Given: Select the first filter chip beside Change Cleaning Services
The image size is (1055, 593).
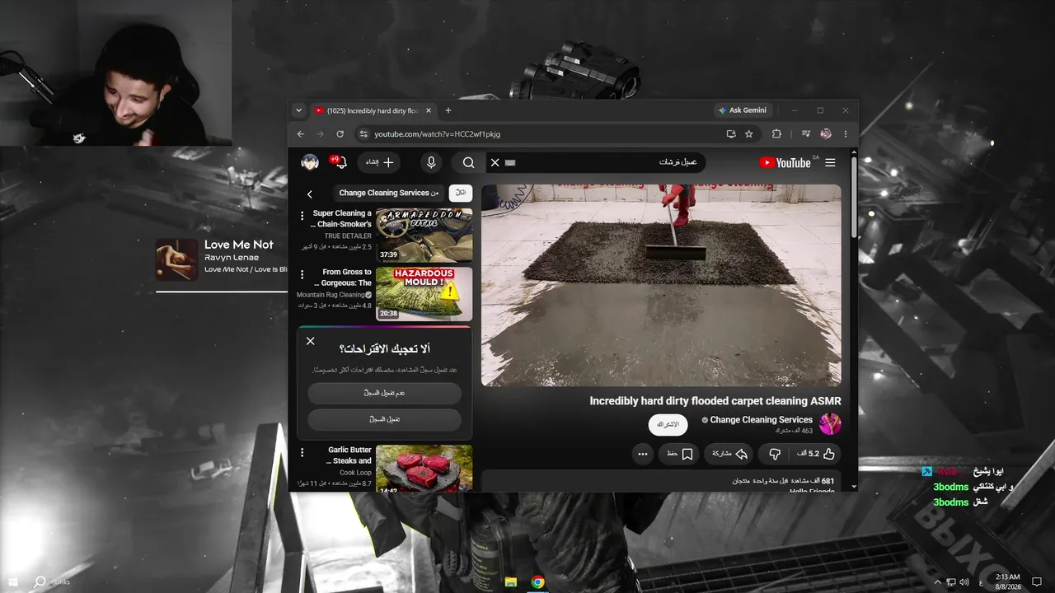Looking at the screenshot, I should click(461, 193).
